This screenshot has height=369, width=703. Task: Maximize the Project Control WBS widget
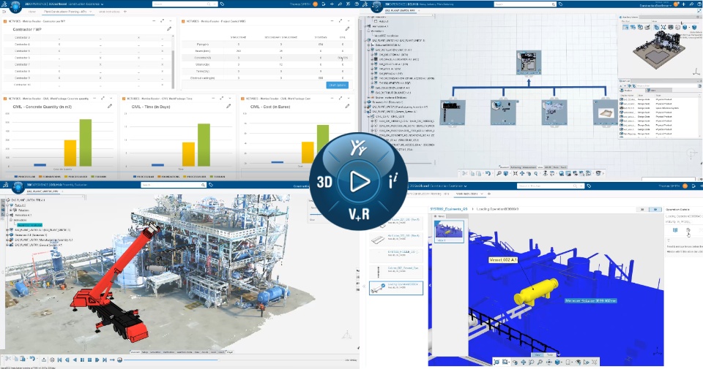point(341,21)
